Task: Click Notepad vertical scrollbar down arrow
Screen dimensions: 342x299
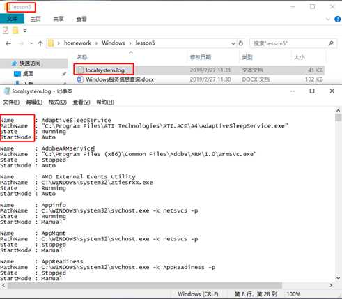Action: tap(339, 278)
